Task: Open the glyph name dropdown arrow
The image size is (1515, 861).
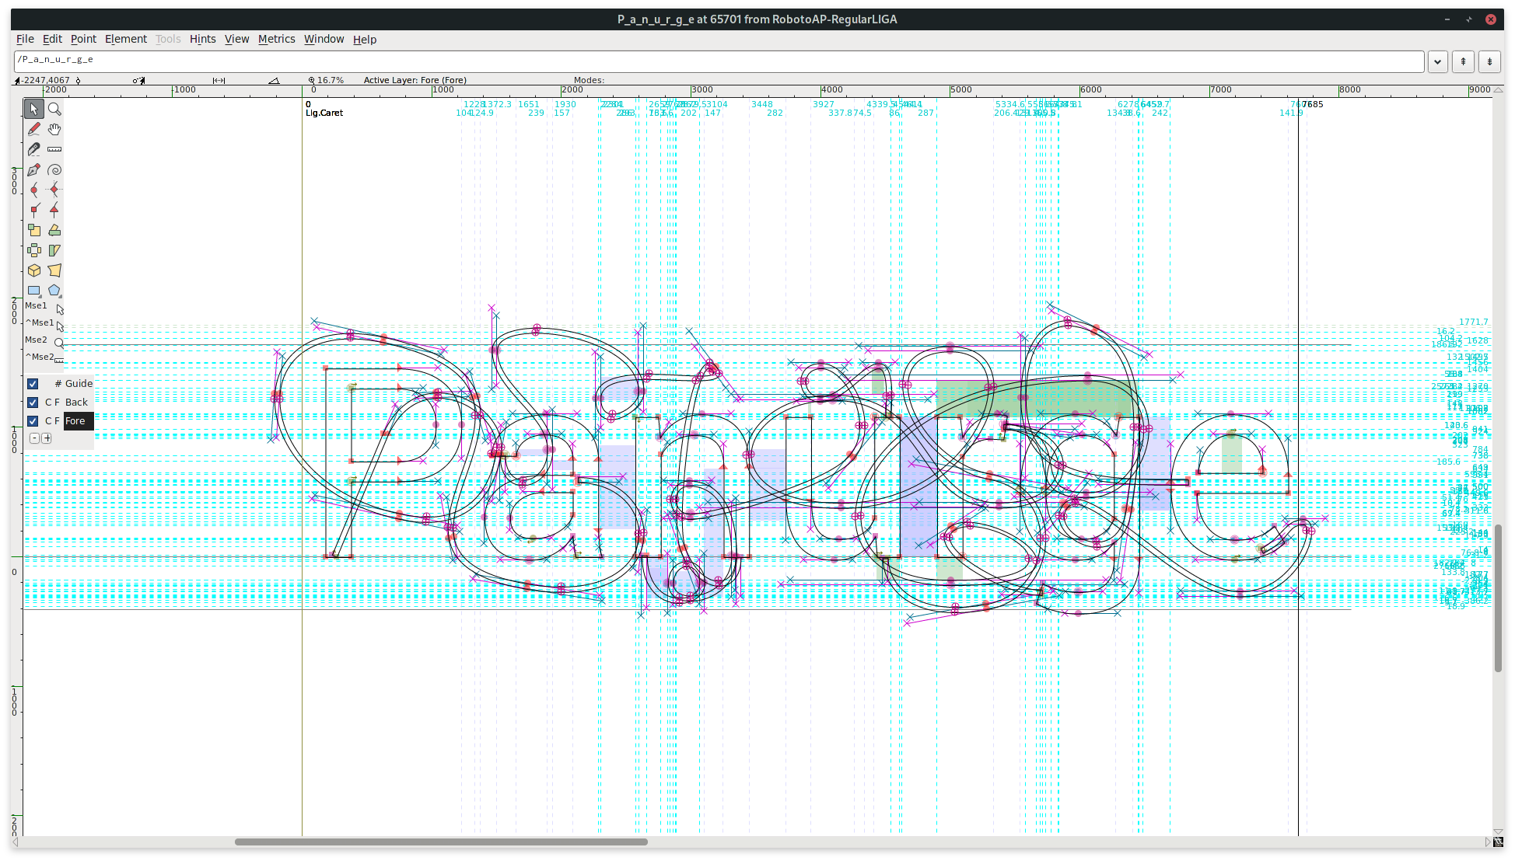Action: click(1437, 61)
